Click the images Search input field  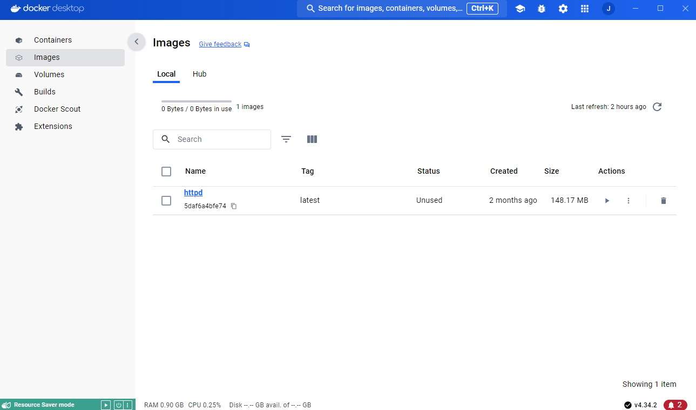tap(212, 139)
